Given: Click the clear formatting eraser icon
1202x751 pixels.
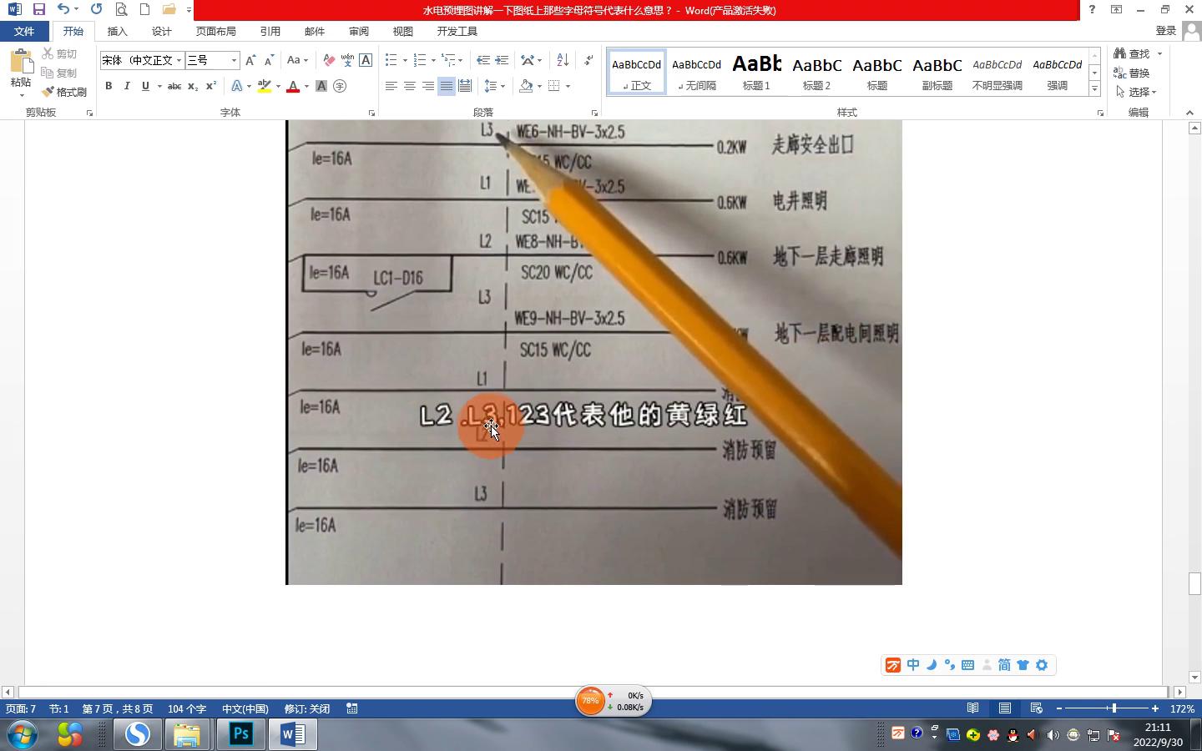Looking at the screenshot, I should point(329,60).
